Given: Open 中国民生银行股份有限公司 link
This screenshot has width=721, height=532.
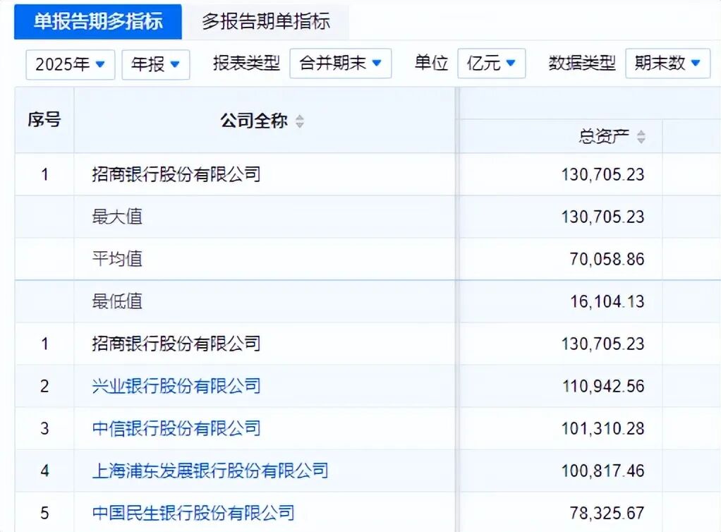Looking at the screenshot, I should (x=193, y=513).
